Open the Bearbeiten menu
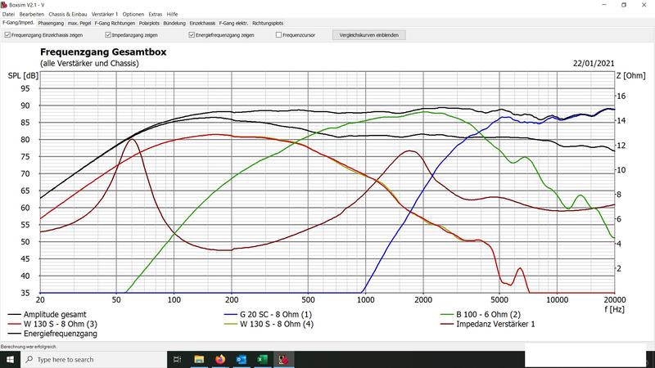The width and height of the screenshot is (655, 368). point(32,14)
